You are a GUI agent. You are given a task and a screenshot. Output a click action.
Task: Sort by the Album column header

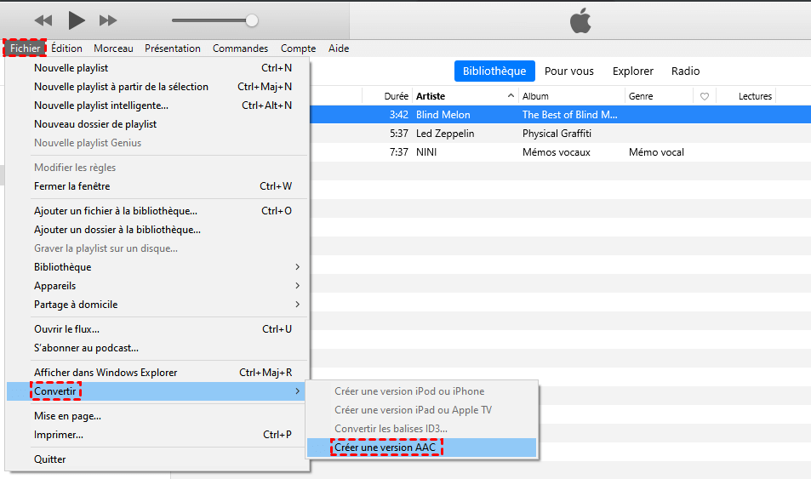[535, 96]
